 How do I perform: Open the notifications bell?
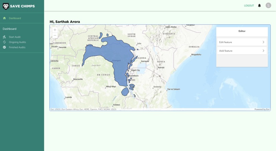coord(259,5)
